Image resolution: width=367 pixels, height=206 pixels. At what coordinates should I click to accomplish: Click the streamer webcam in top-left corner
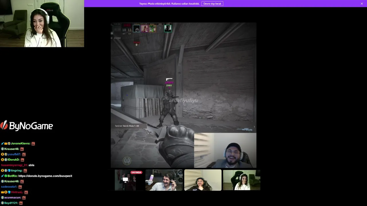click(42, 23)
